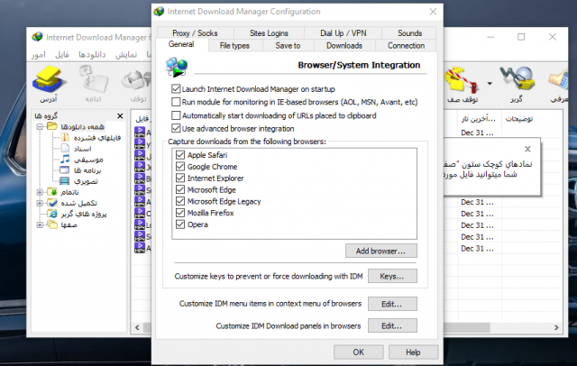This screenshot has height=366, width=577.
Task: Toggle Launch Internet Download Manager on startup
Action: click(176, 90)
